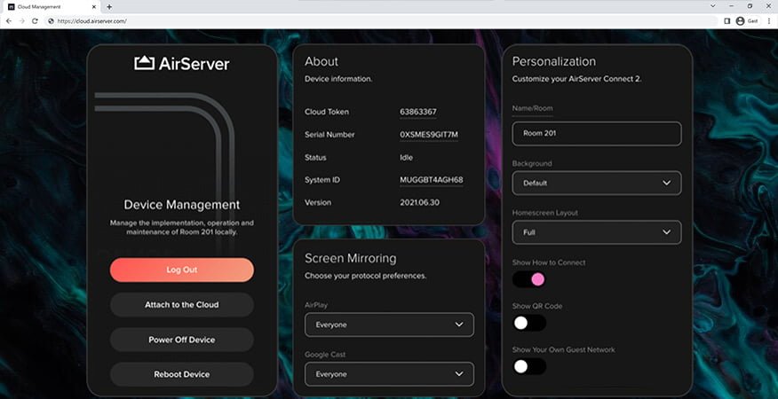778x399 pixels.
Task: Click System ID value MUGGBT4AGH68
Action: click(431, 180)
